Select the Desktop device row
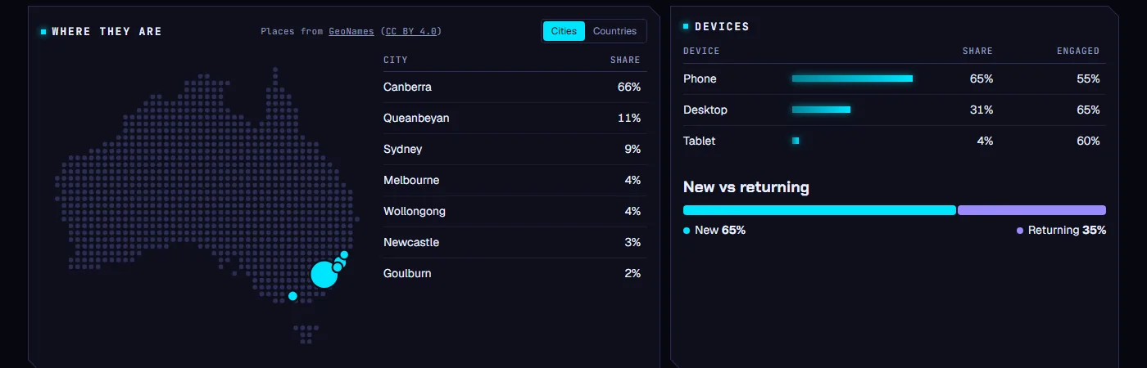The height and width of the screenshot is (368, 1147). coord(894,110)
